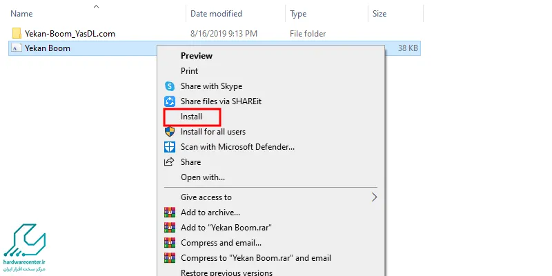The width and height of the screenshot is (552, 276).
Task: Click WinRAR icon beside Compress to "Yekan Boom.rar" and email
Action: coord(170,258)
